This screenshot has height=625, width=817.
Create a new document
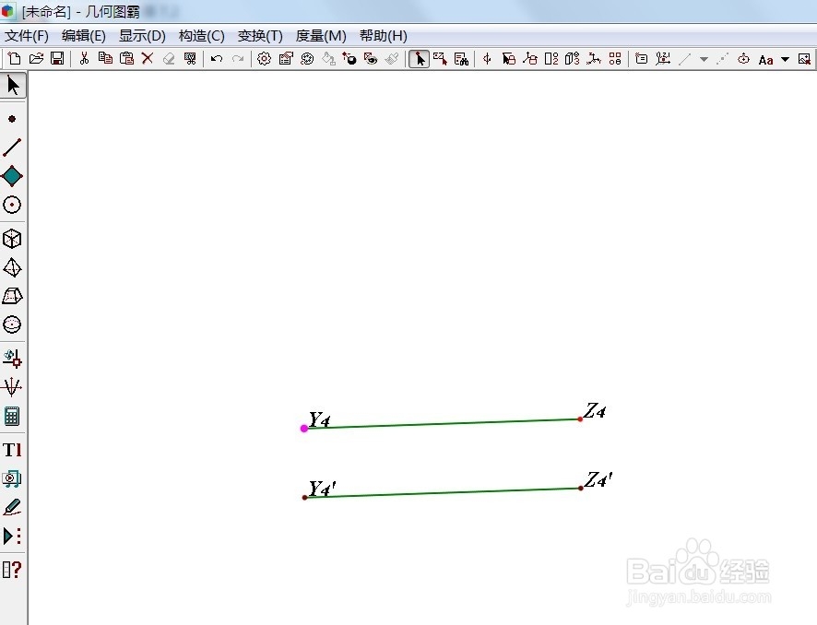[x=15, y=58]
